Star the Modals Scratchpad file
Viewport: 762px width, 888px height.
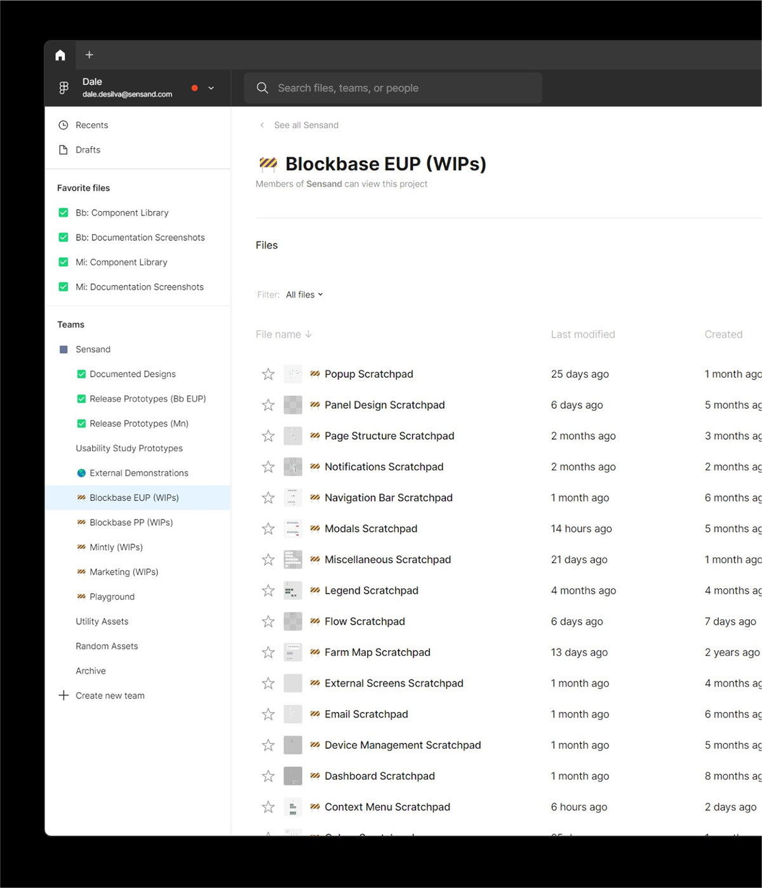point(269,529)
